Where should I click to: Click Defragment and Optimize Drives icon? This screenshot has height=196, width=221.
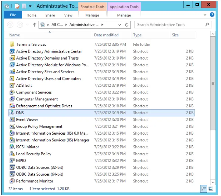[12, 106]
